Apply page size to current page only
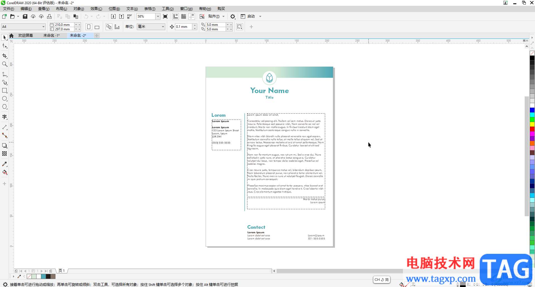The width and height of the screenshot is (535, 287). point(117,27)
